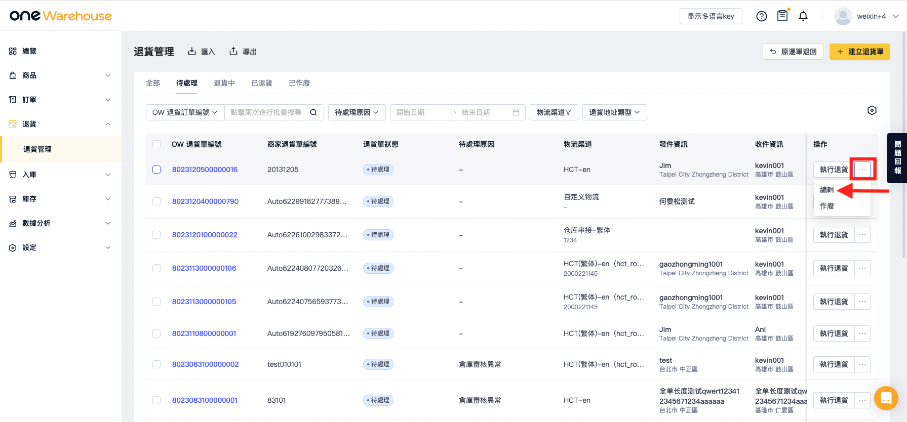Click the table column settings hexagon icon

point(872,110)
